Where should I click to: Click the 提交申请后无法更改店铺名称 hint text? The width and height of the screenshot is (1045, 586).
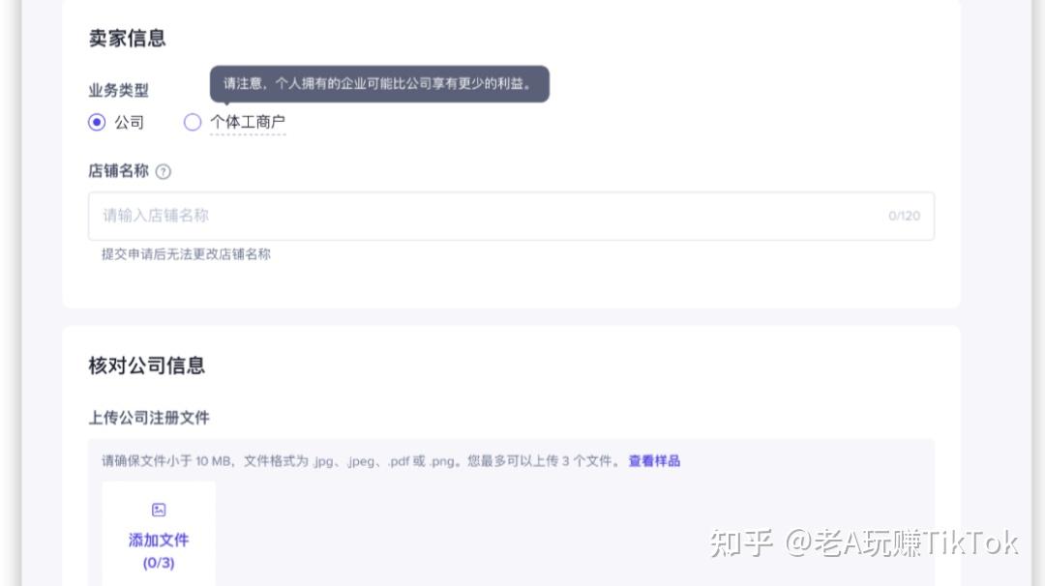(186, 253)
